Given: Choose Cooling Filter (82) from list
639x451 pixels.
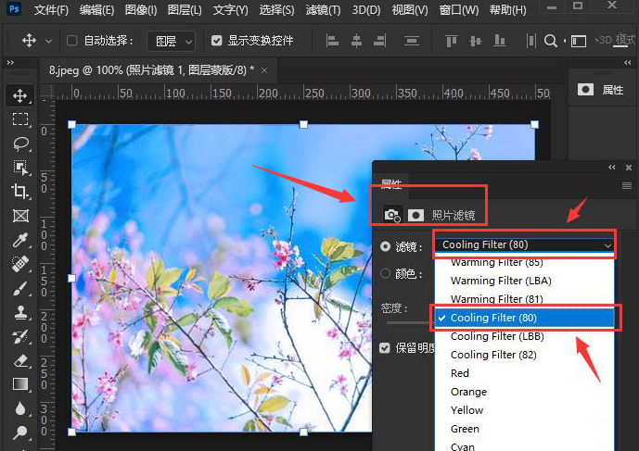Looking at the screenshot, I should 525,355.
